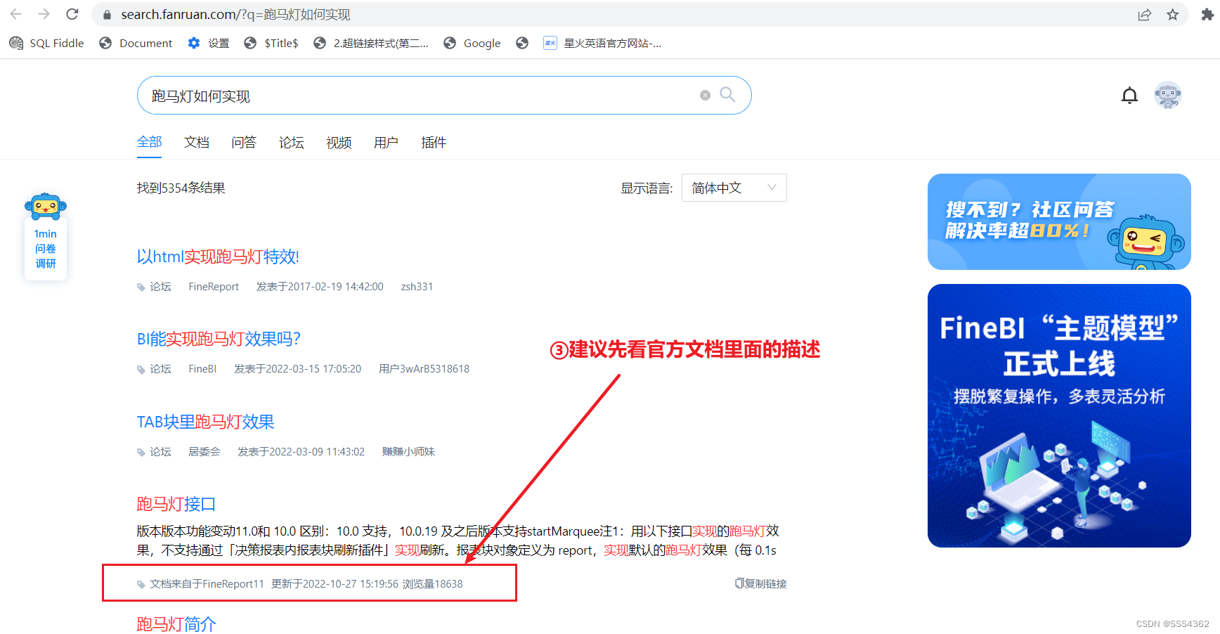Image resolution: width=1220 pixels, height=634 pixels.
Task: Open the FineBI 主题模型 正式上线 banner
Action: (x=1059, y=415)
